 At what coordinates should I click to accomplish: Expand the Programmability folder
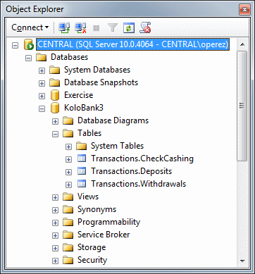coord(55,223)
